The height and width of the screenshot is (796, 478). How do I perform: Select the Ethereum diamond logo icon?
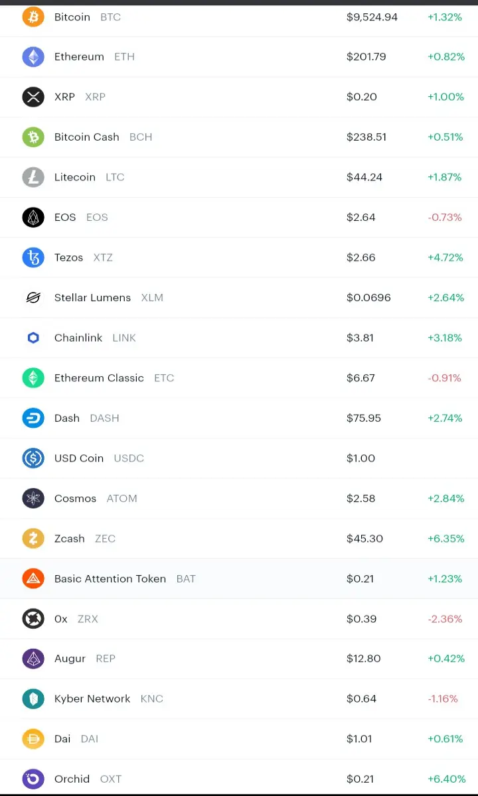33,57
